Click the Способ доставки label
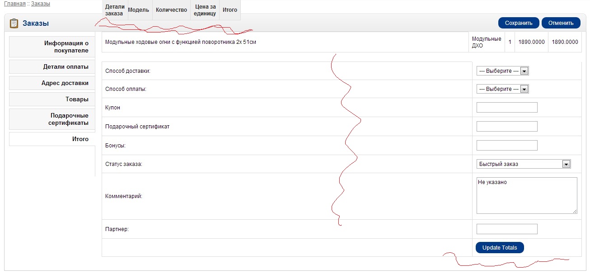590x274 pixels. (128, 71)
